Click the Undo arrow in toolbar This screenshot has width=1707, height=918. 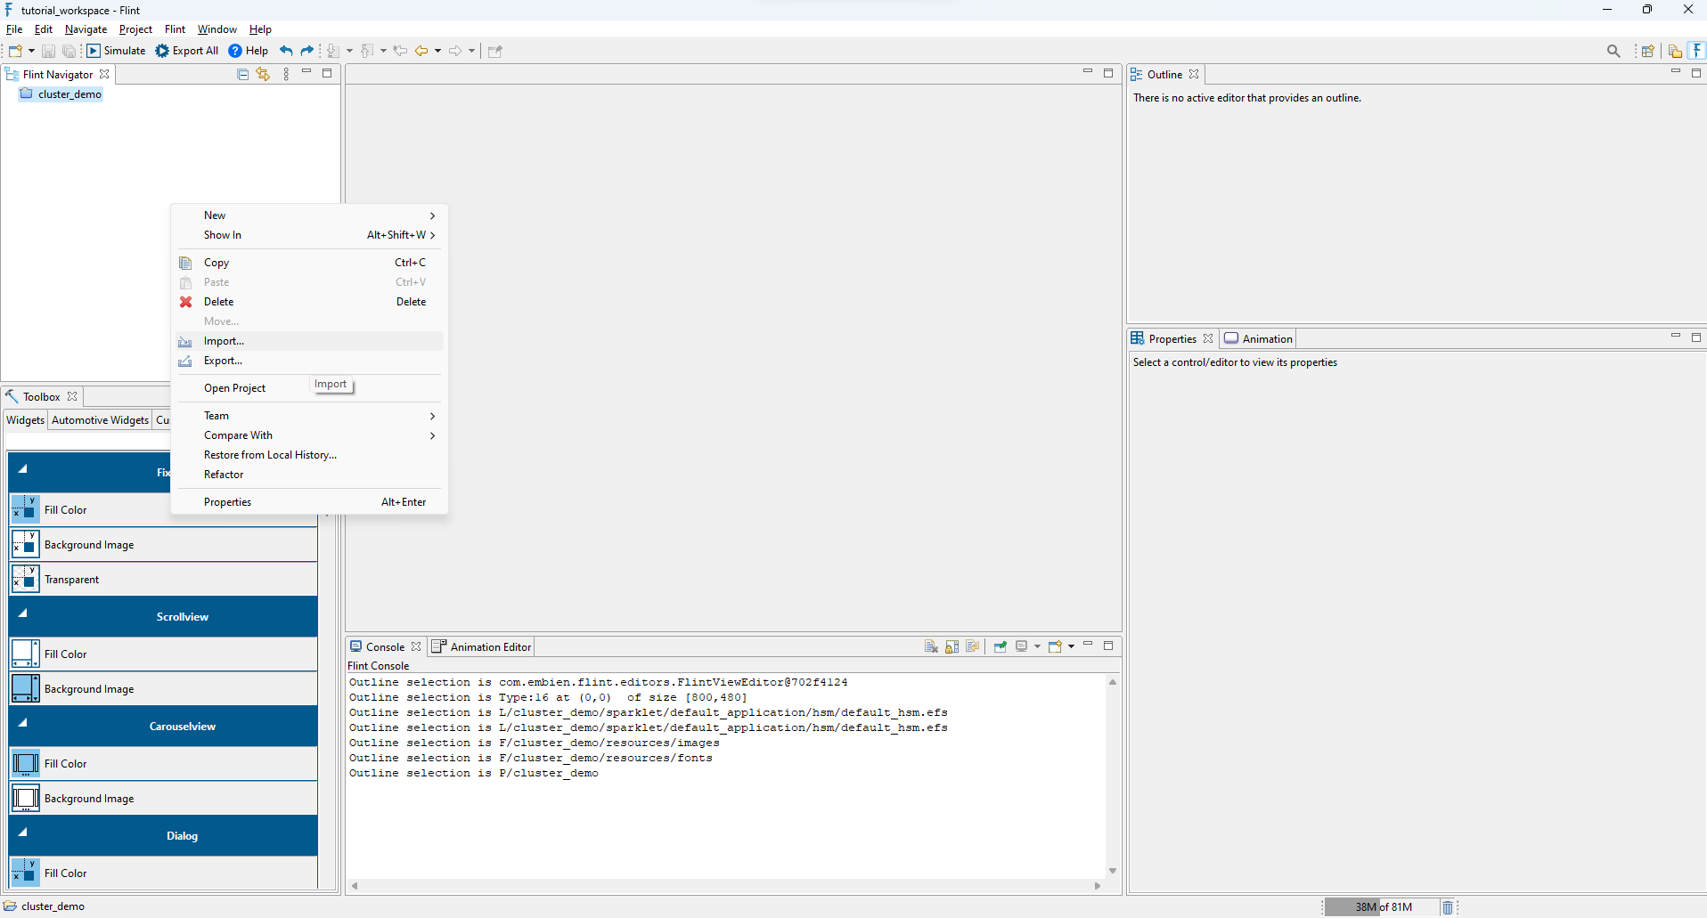286,51
